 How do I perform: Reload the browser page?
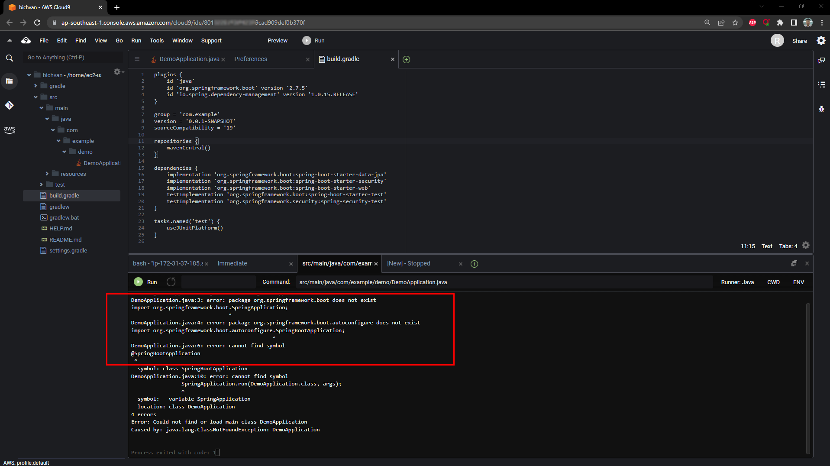[37, 23]
